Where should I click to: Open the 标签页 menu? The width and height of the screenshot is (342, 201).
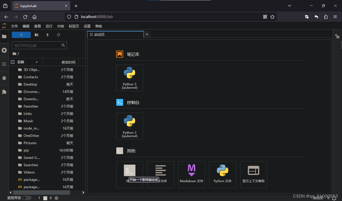[x=74, y=26]
